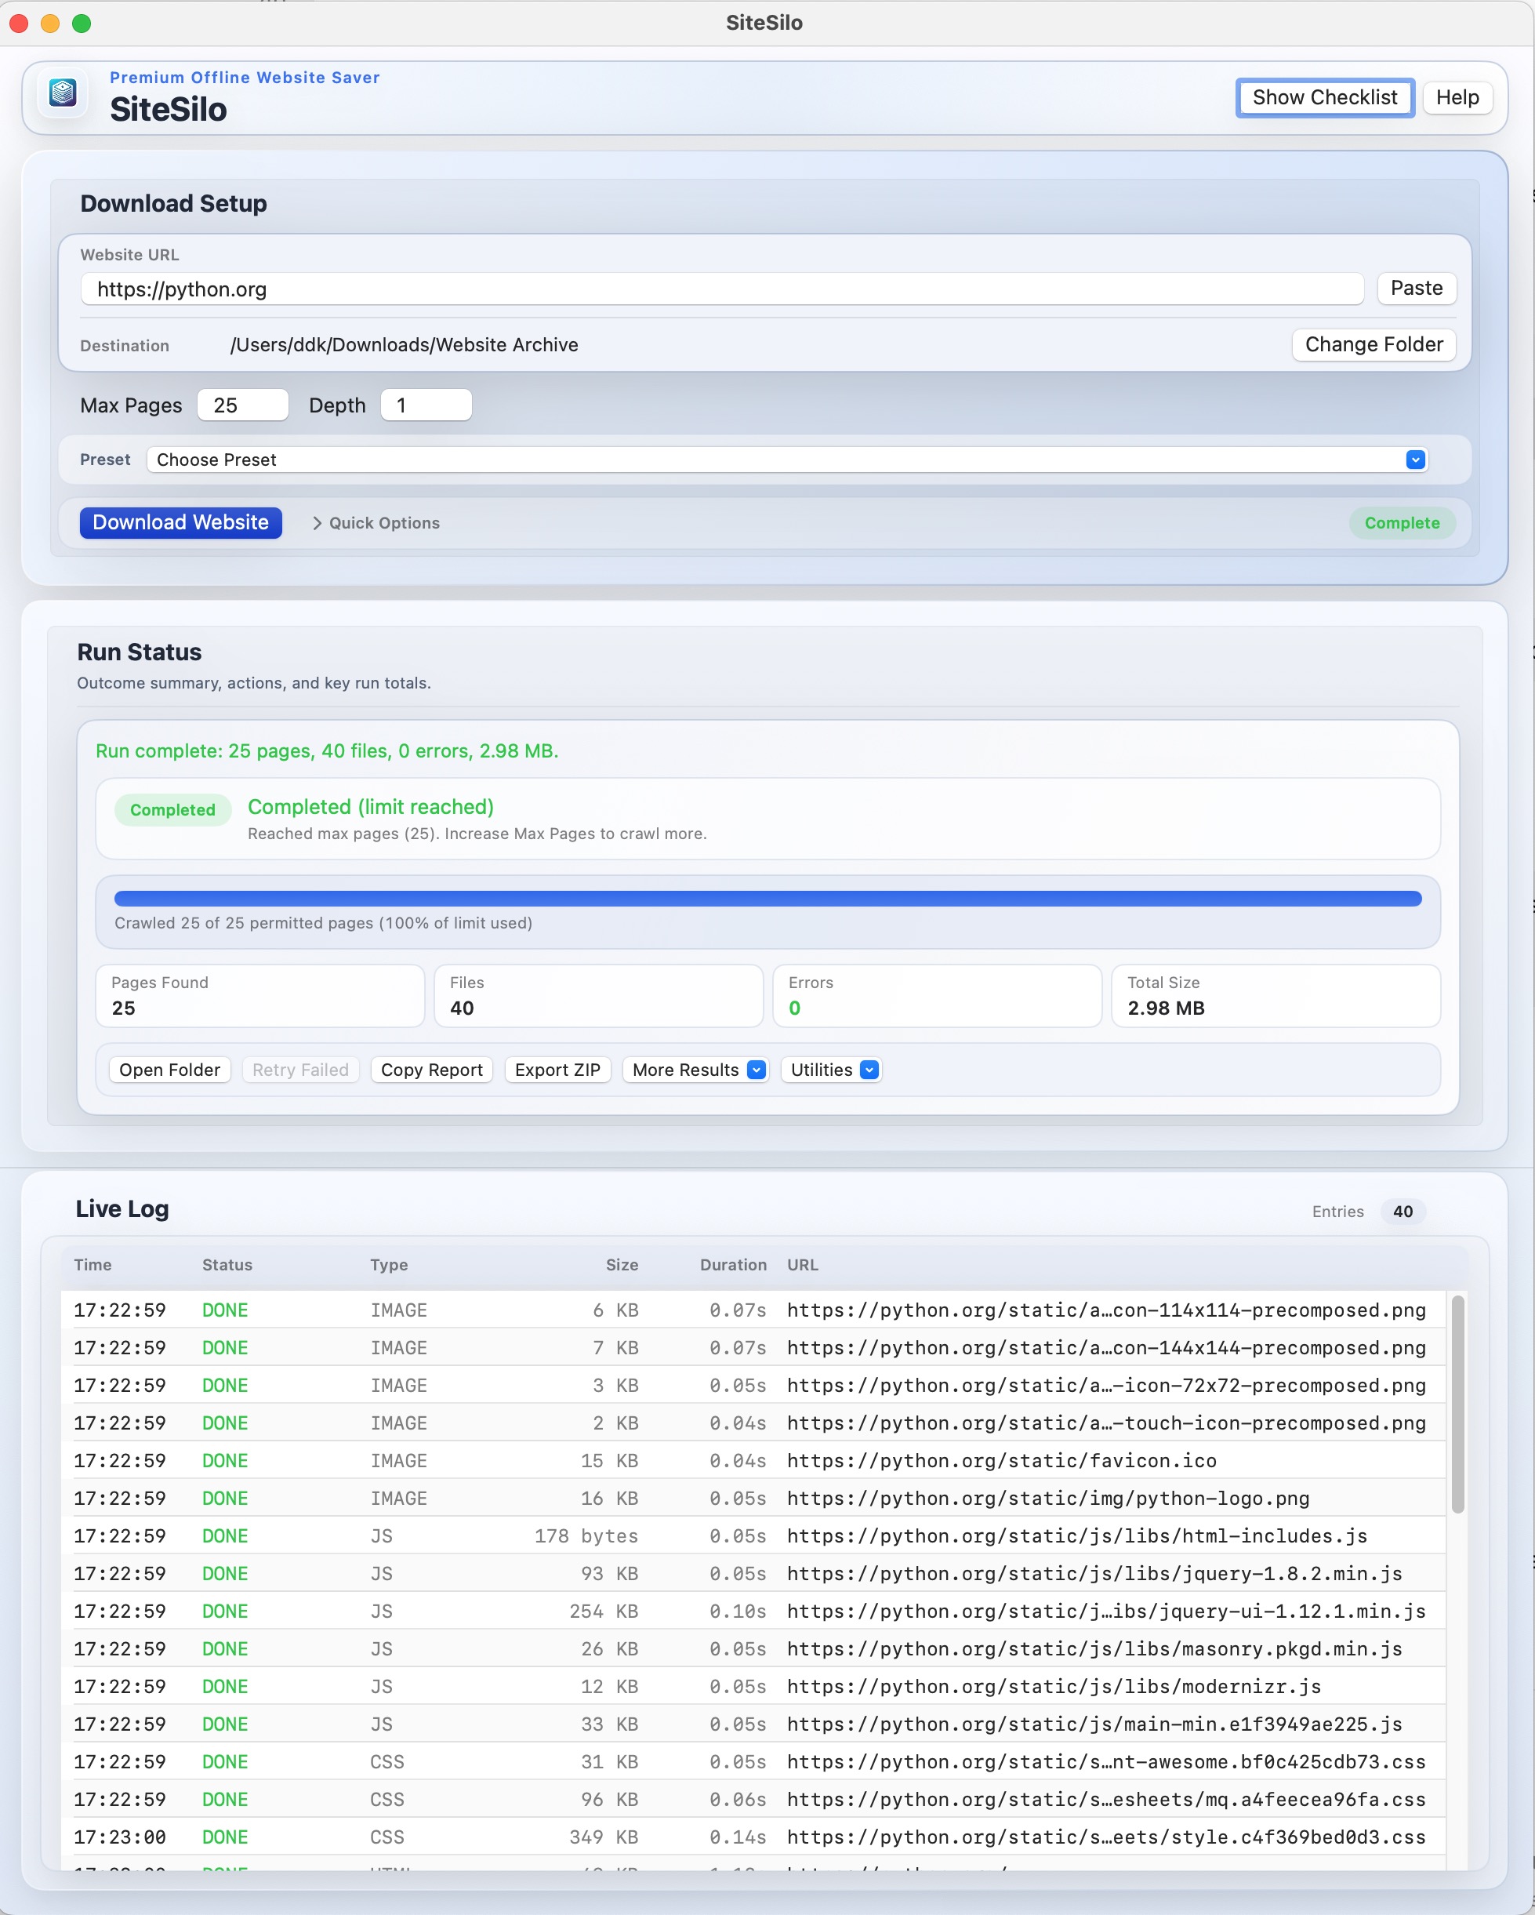The width and height of the screenshot is (1535, 1915).
Task: Open the Show Checklist panel
Action: [x=1325, y=98]
